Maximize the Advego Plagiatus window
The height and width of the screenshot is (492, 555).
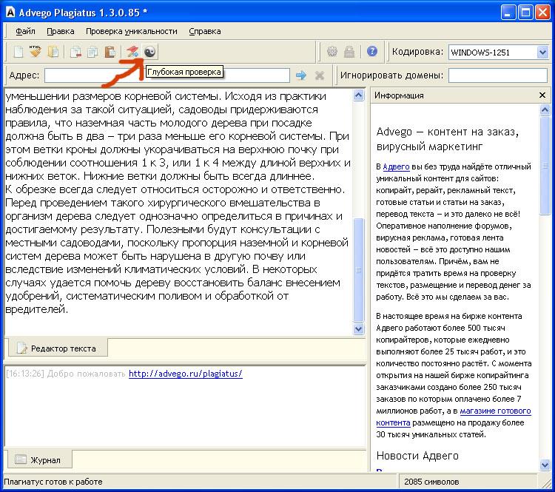click(525, 13)
